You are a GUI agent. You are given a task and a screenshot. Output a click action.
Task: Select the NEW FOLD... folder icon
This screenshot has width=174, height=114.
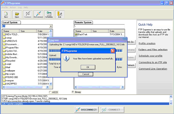click(x=4, y=34)
